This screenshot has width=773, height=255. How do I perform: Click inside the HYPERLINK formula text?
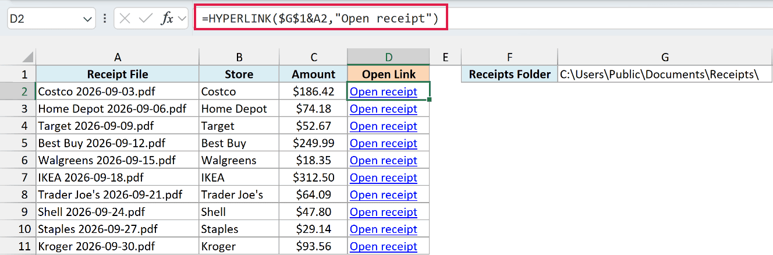click(x=320, y=19)
